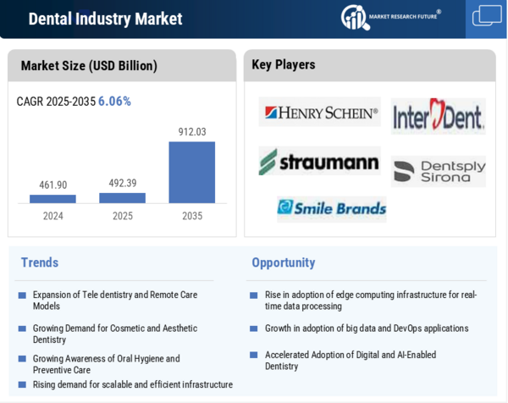Click big data and DevOps opportunity item
The image size is (508, 403).
(x=366, y=328)
